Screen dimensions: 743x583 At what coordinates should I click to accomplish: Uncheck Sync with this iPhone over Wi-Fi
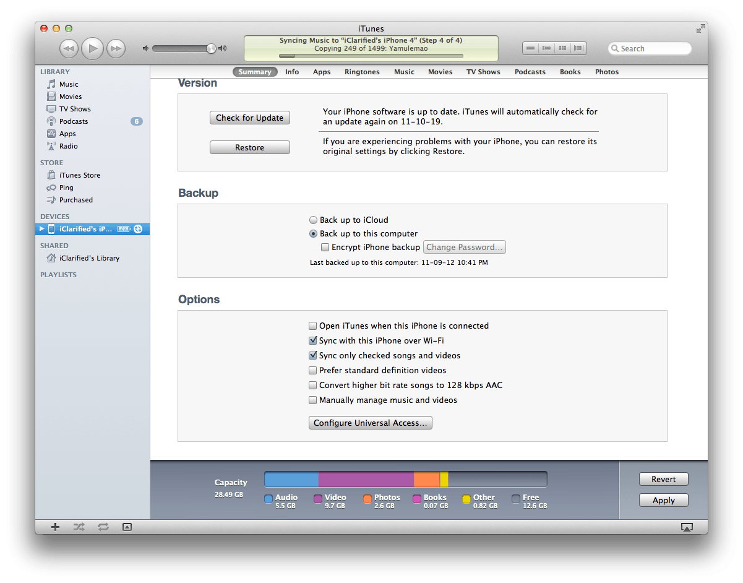[313, 341]
